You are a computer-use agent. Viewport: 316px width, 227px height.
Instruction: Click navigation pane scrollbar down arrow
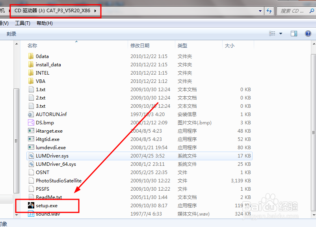coord(17,215)
